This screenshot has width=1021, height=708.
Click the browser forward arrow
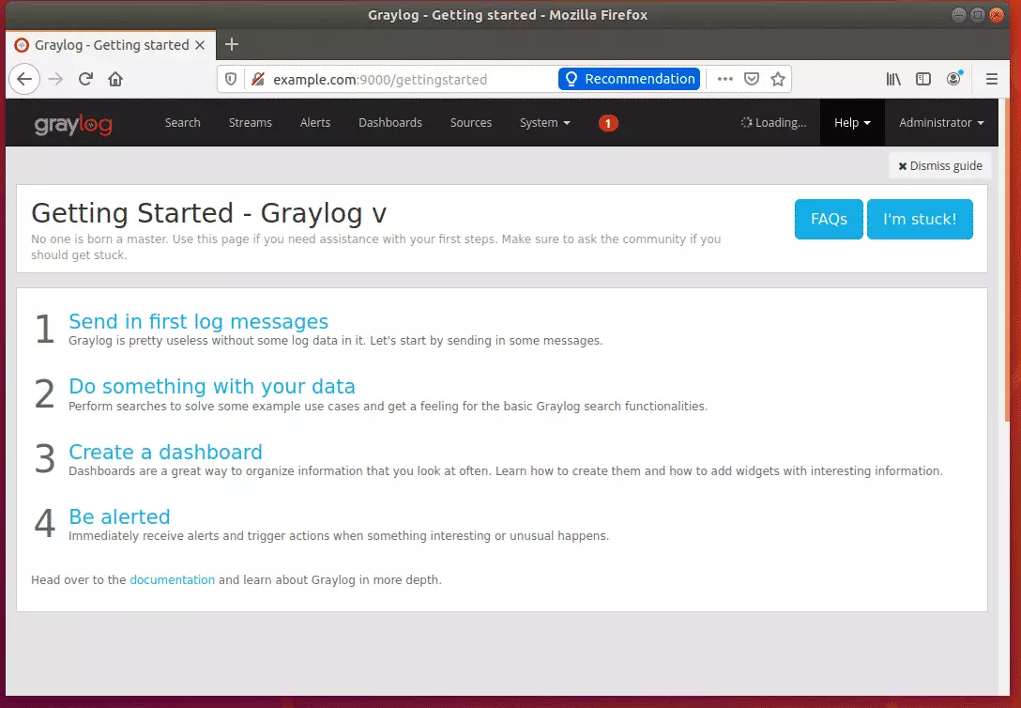pyautogui.click(x=55, y=80)
